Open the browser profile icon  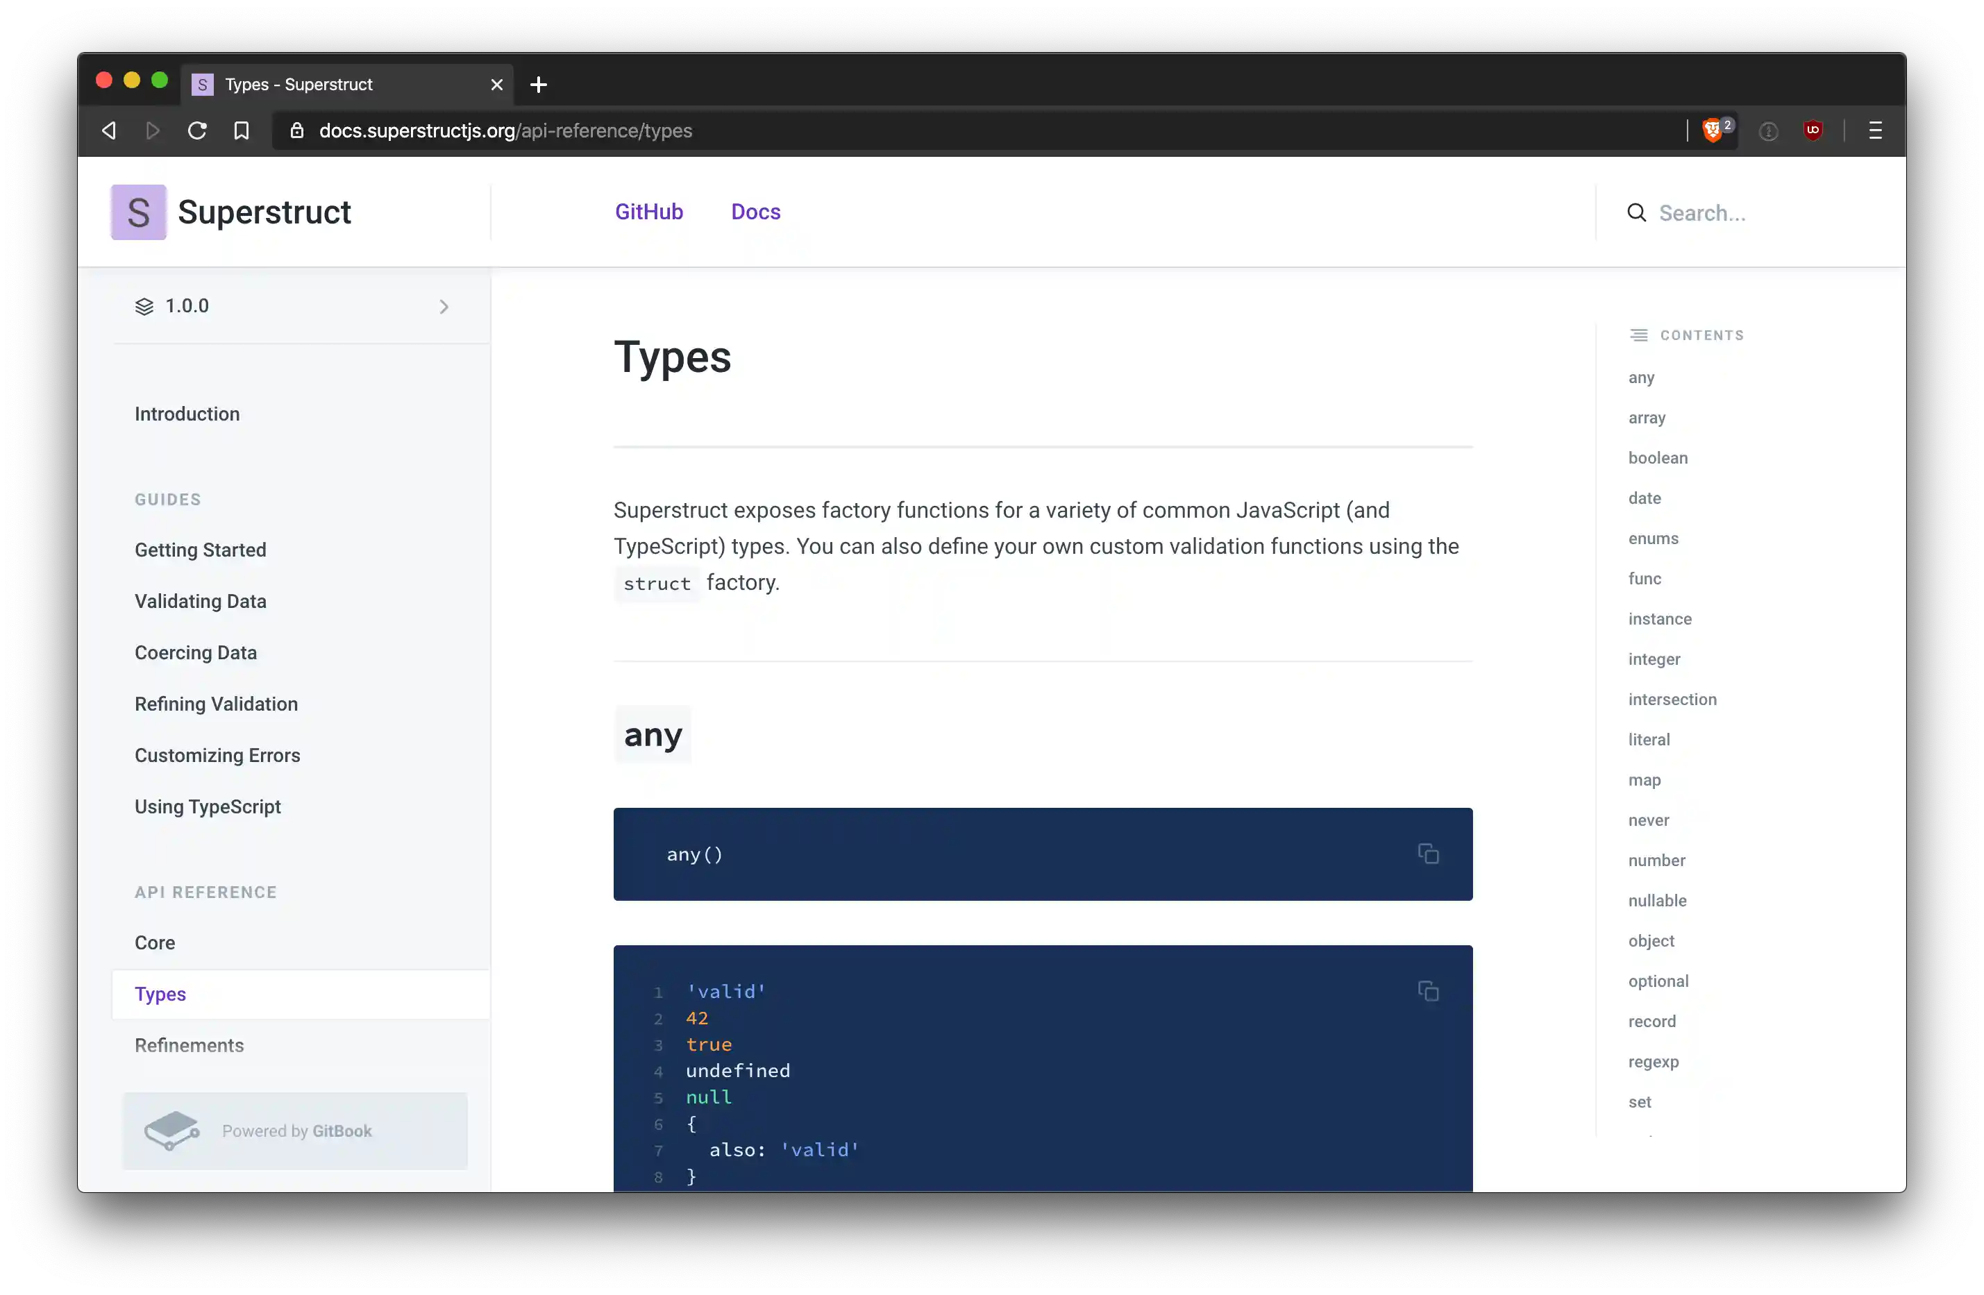pyautogui.click(x=1768, y=130)
